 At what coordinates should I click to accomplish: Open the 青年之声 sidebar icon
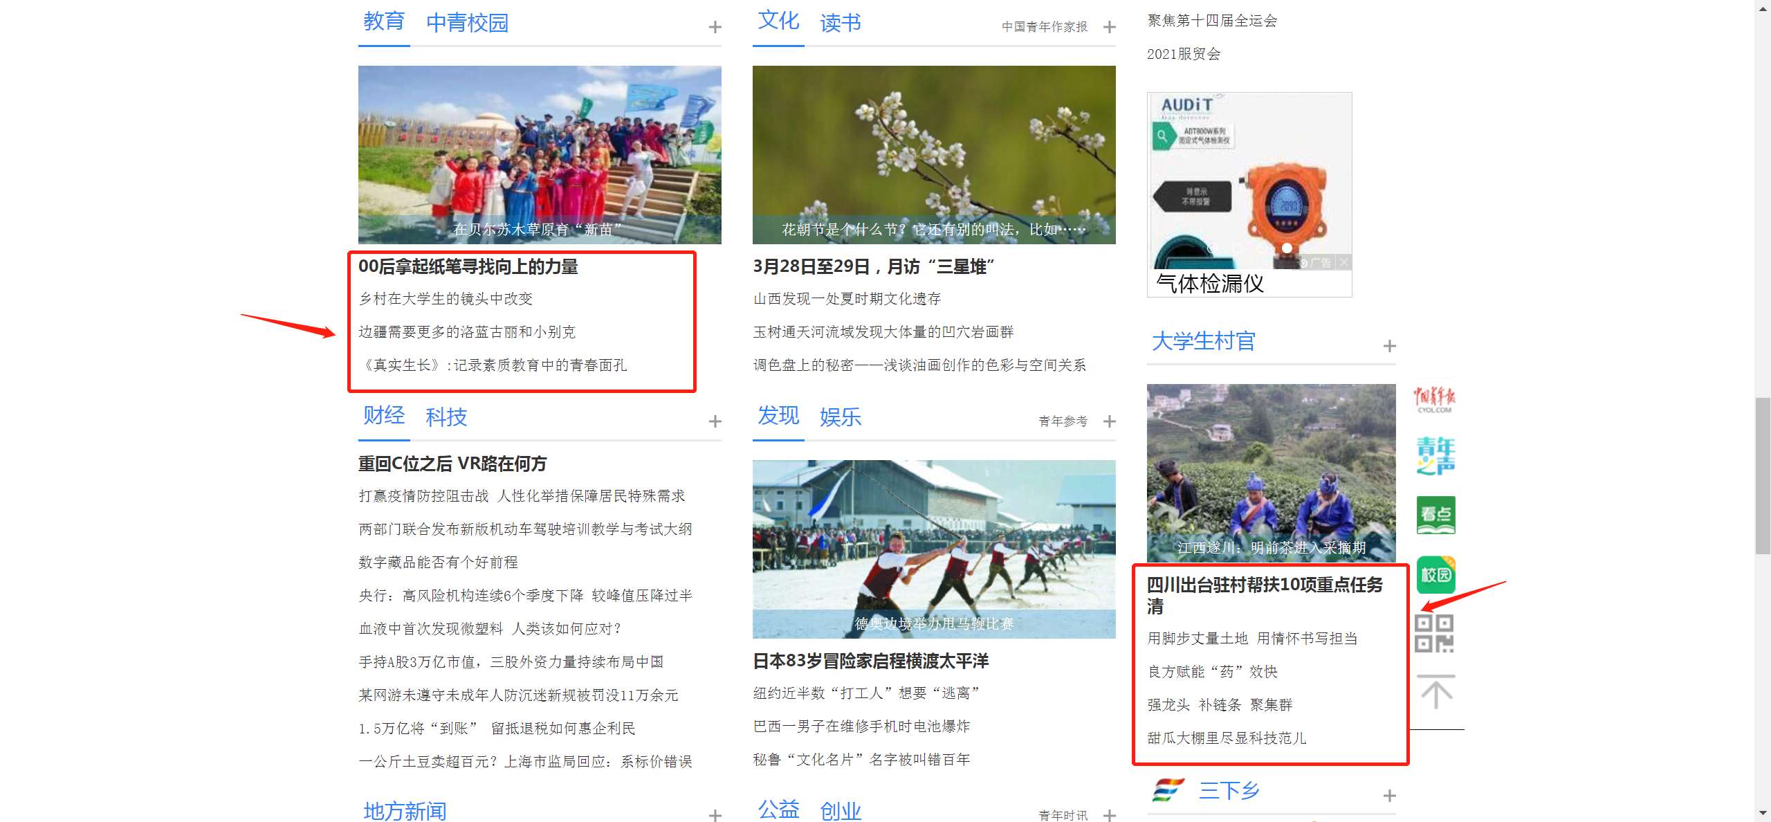(x=1435, y=455)
